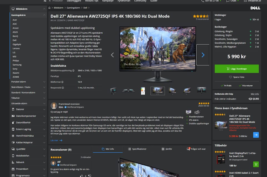Open Gamingskärm breadcrumb link
The image size is (267, 177).
pos(73,8)
